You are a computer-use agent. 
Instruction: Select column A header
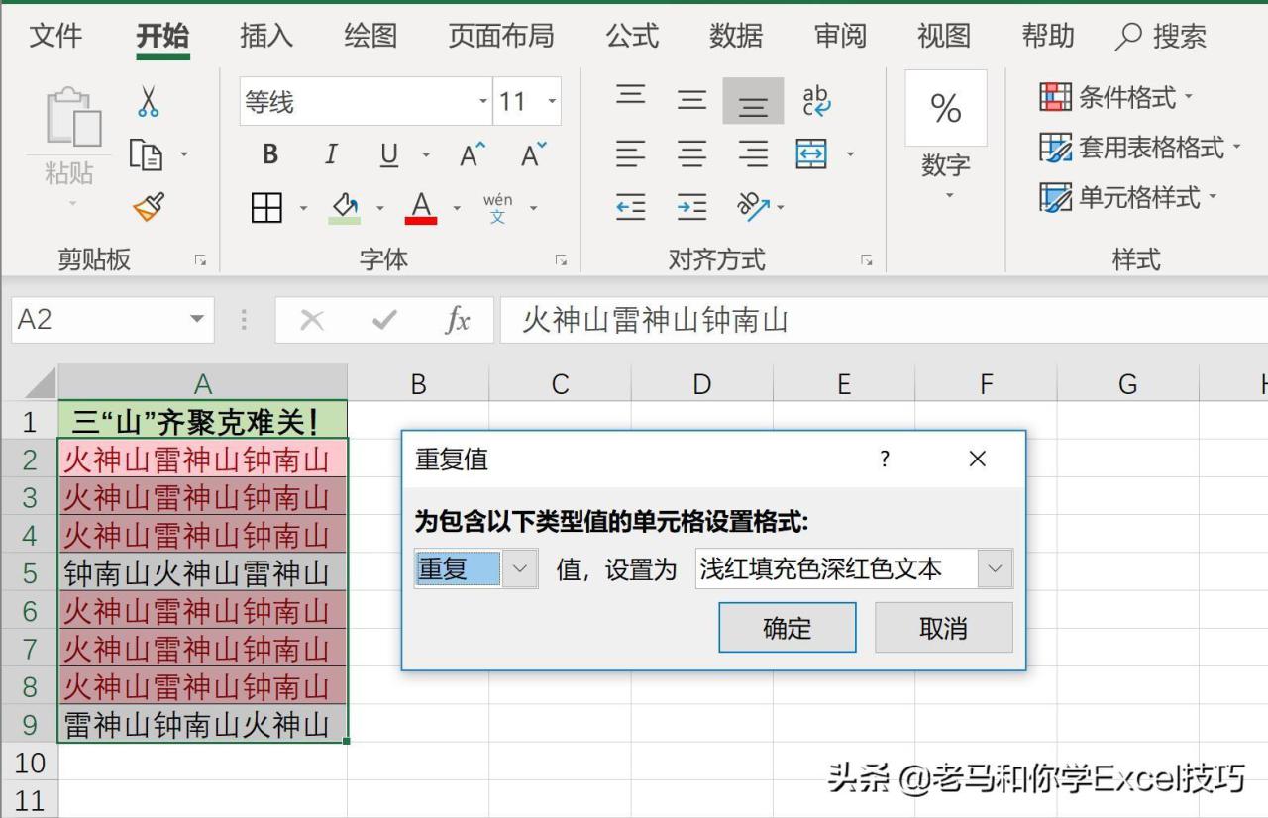(203, 384)
